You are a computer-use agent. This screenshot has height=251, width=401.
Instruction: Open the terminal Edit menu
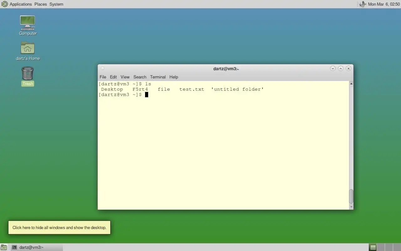click(x=113, y=77)
